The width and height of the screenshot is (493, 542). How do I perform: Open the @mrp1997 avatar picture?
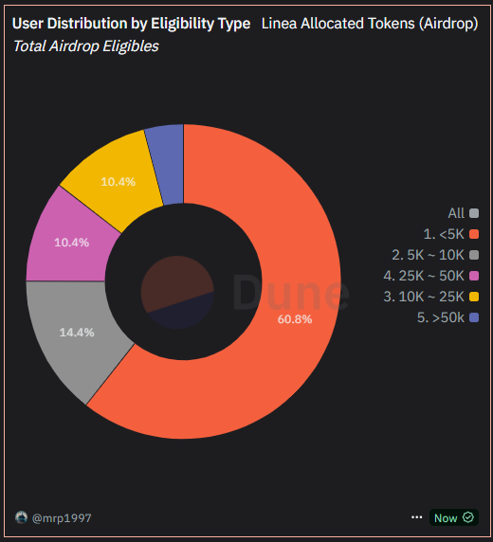point(21,517)
